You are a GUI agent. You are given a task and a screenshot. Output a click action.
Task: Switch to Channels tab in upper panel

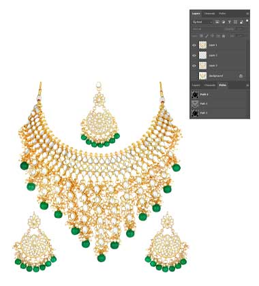(209, 14)
